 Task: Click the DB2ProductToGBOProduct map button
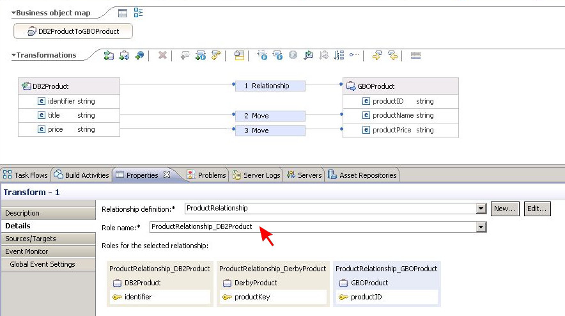(x=74, y=31)
